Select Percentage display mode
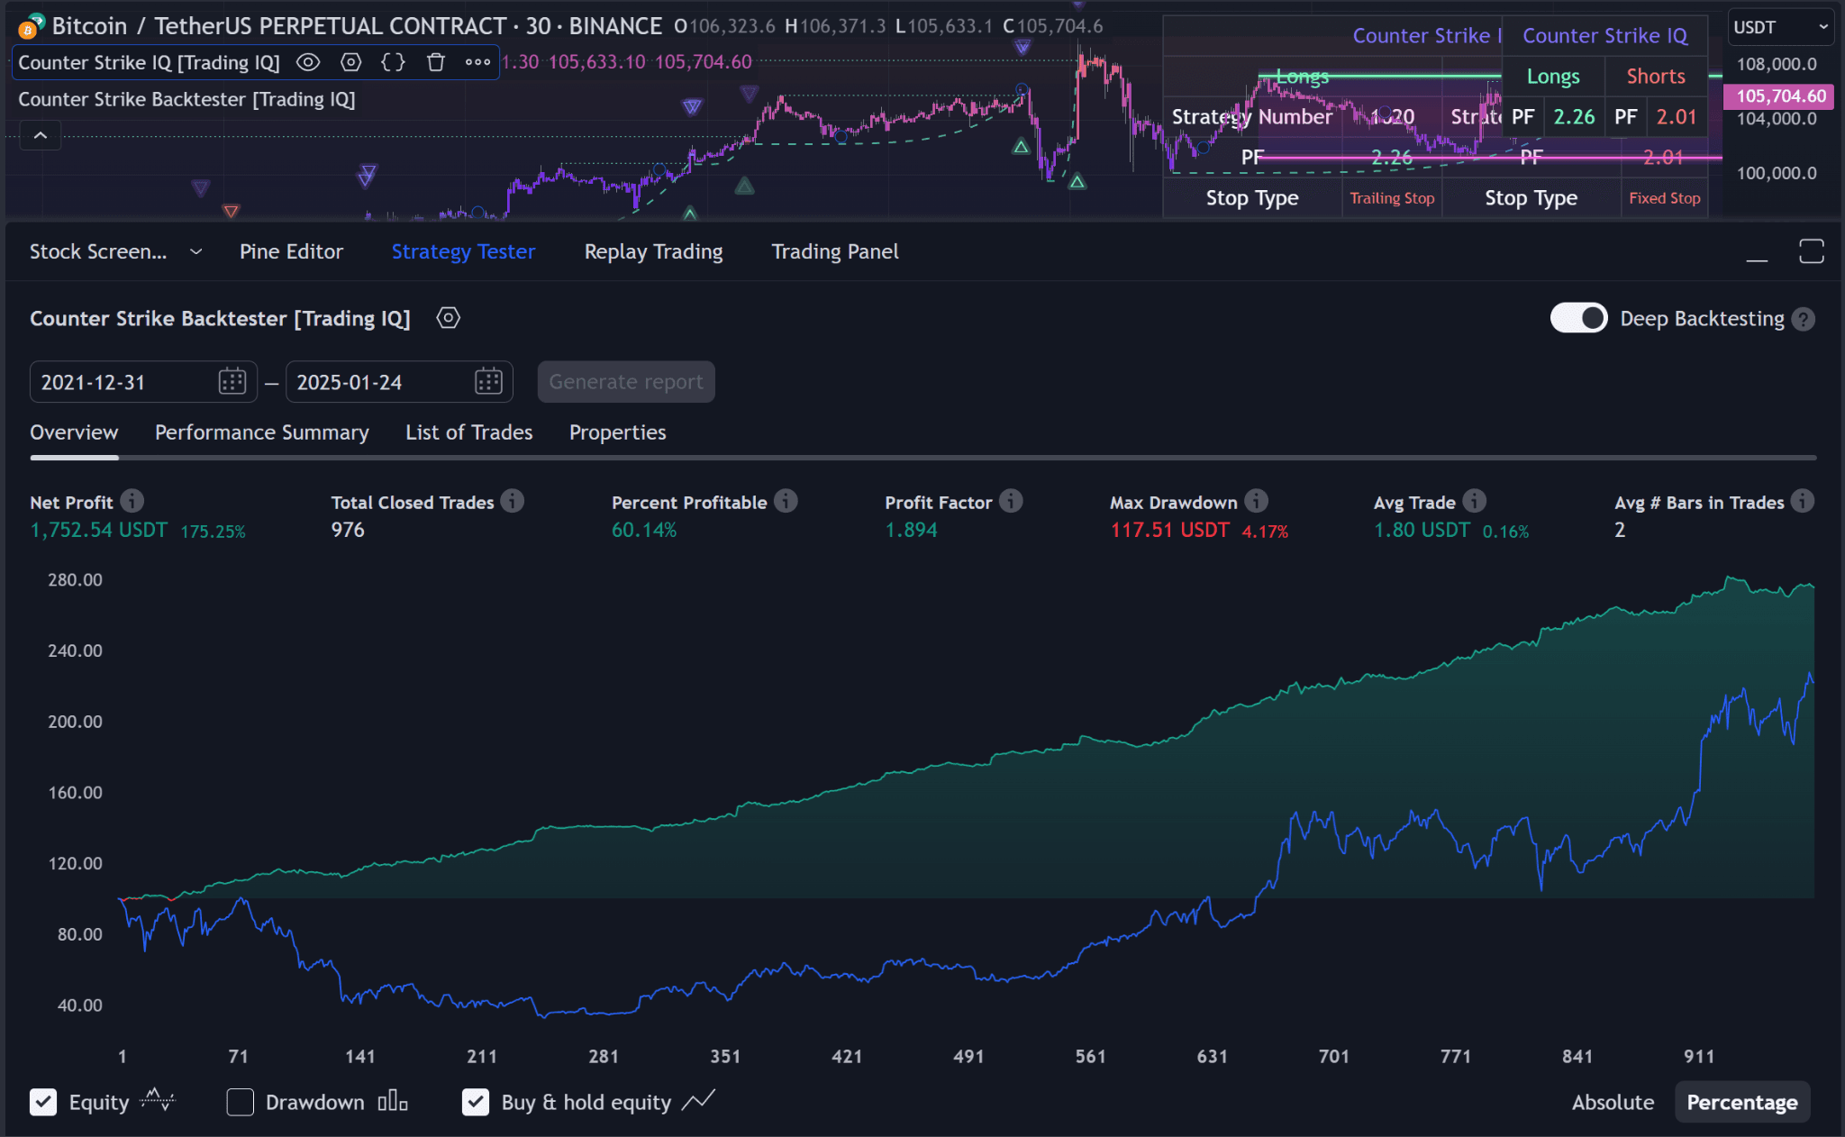Image resolution: width=1845 pixels, height=1137 pixels. [x=1741, y=1103]
